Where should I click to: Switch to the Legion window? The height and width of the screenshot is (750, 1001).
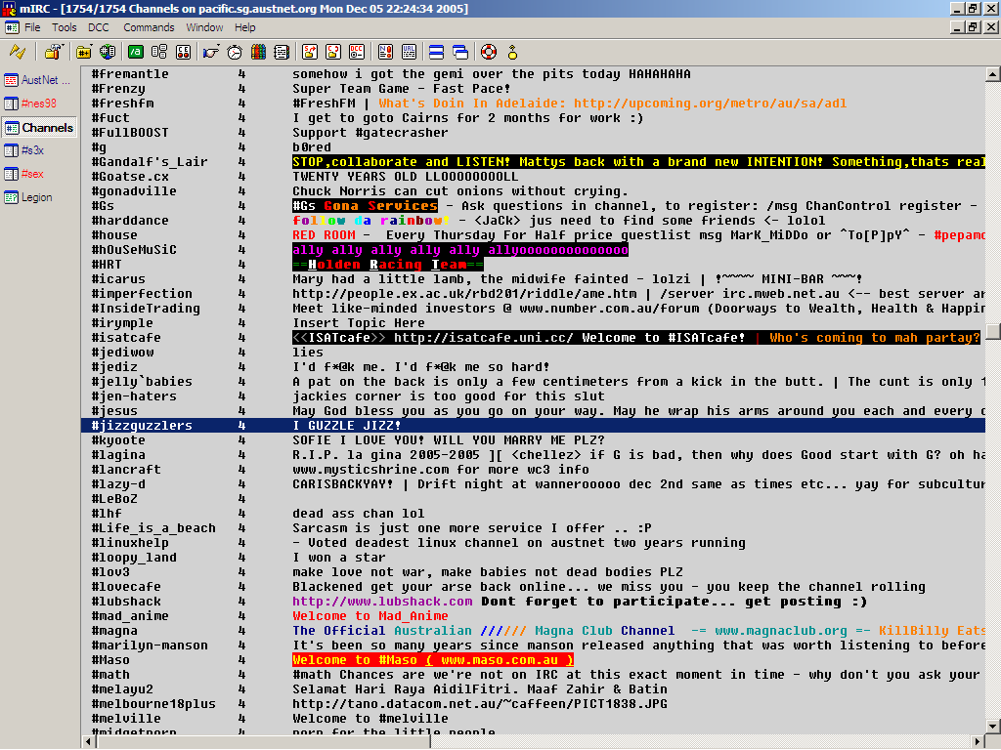click(37, 197)
